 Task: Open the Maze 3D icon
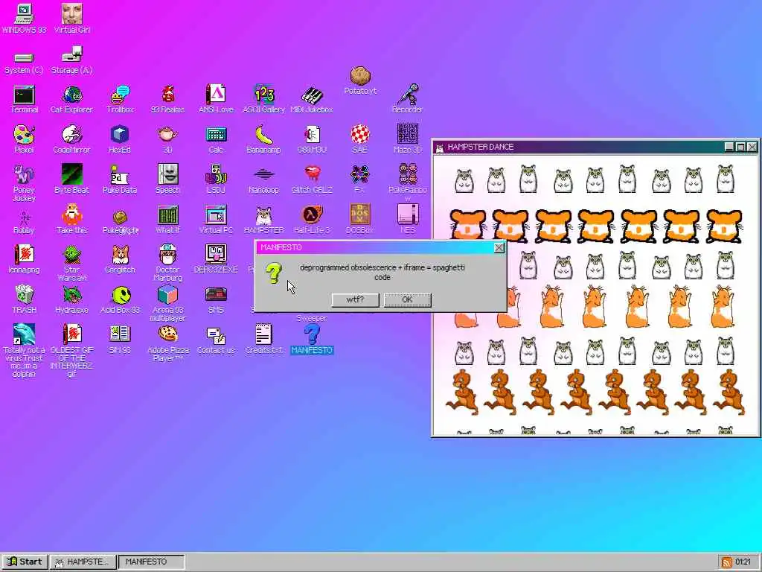pos(407,139)
